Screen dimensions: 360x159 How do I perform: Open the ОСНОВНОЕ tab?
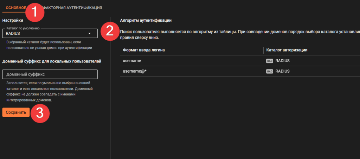pos(15,7)
